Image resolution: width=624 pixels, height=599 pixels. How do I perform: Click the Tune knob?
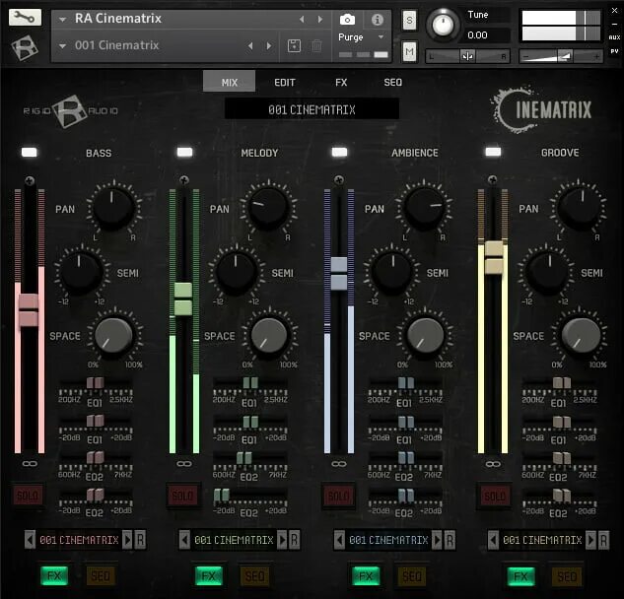(443, 25)
